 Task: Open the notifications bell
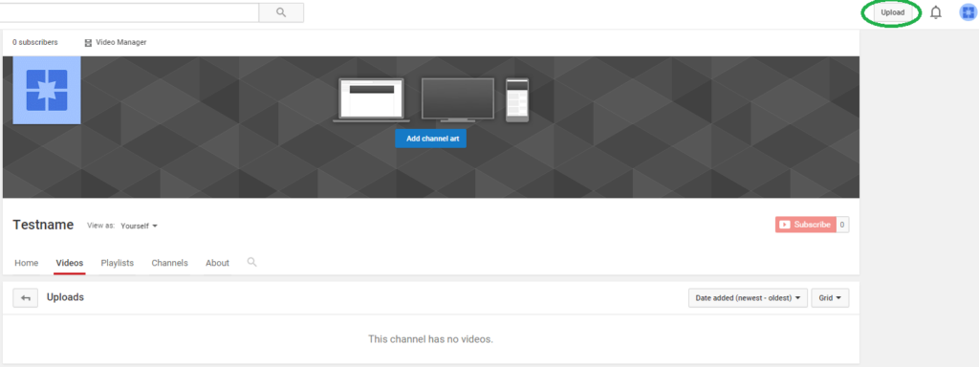(x=935, y=12)
